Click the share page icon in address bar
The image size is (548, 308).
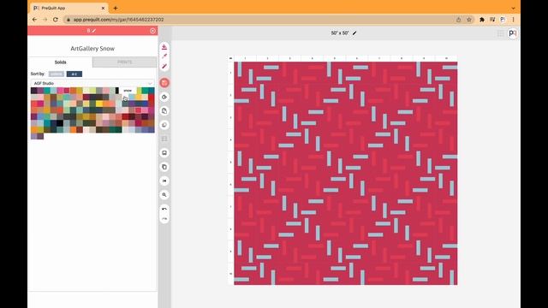tap(459, 20)
